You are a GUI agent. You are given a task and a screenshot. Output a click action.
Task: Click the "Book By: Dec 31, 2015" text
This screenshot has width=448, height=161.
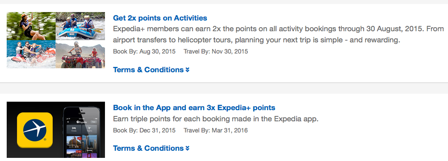(x=144, y=131)
